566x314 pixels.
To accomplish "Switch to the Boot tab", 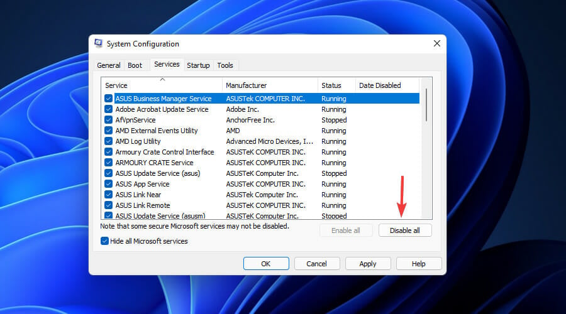I will (135, 65).
